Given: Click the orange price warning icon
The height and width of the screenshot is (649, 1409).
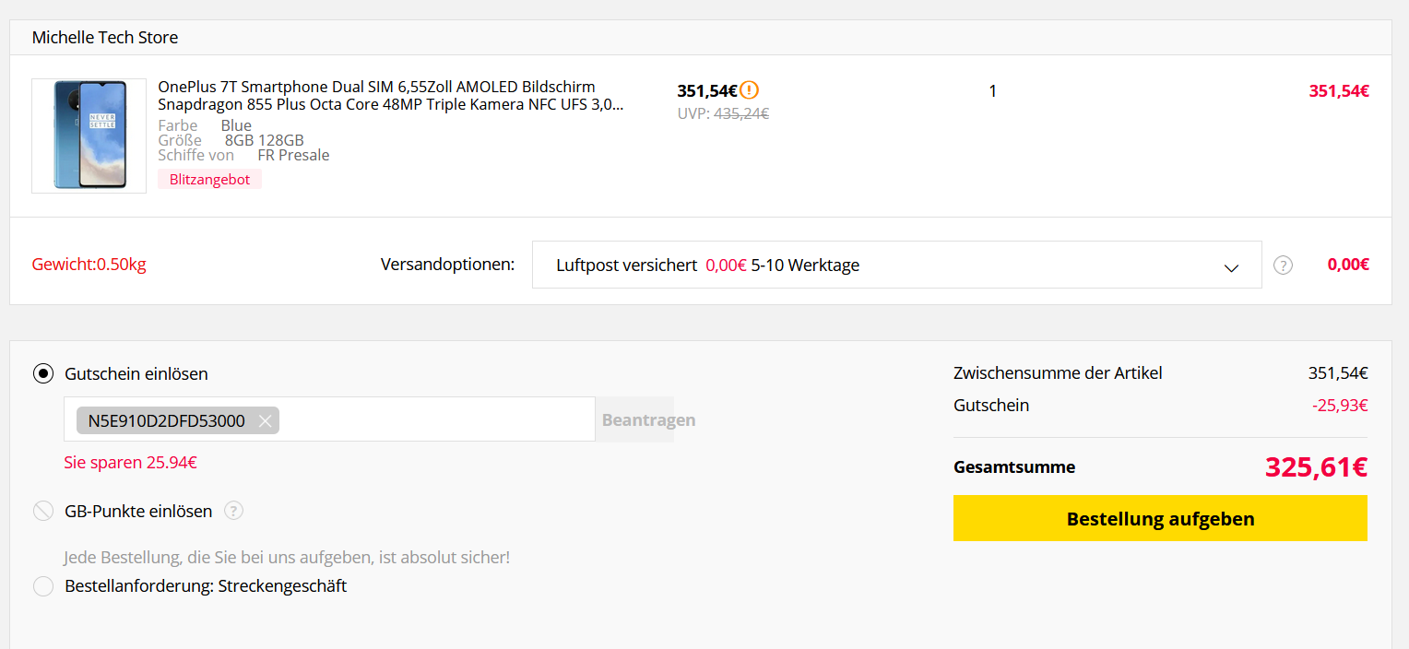Looking at the screenshot, I should tap(750, 90).
